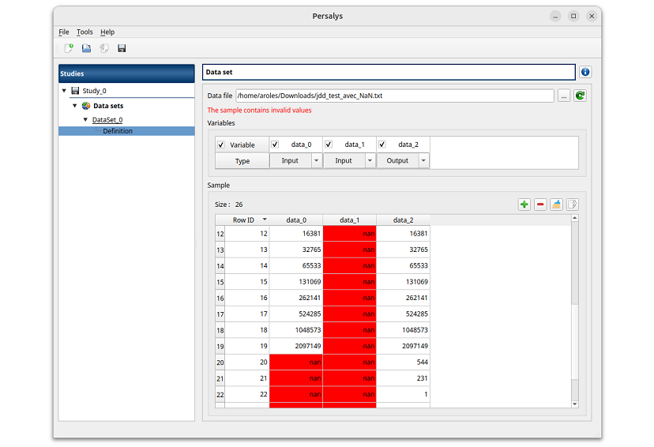
Task: Click the open study toolbar icon
Action: click(x=86, y=49)
